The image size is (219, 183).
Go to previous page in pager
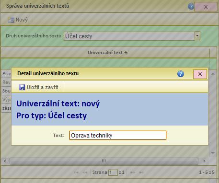85,172
